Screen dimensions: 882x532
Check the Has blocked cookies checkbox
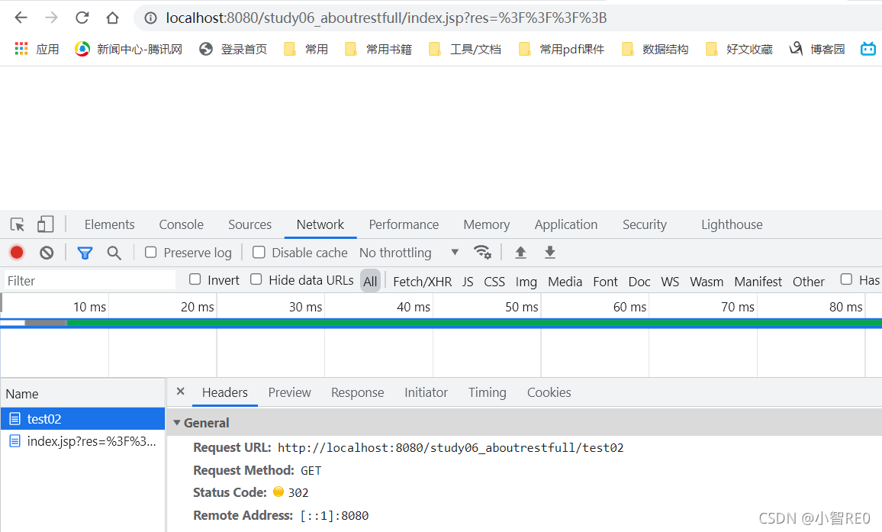846,279
